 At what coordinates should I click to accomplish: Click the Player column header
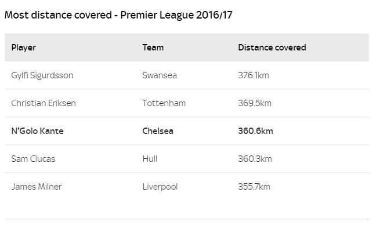(24, 48)
